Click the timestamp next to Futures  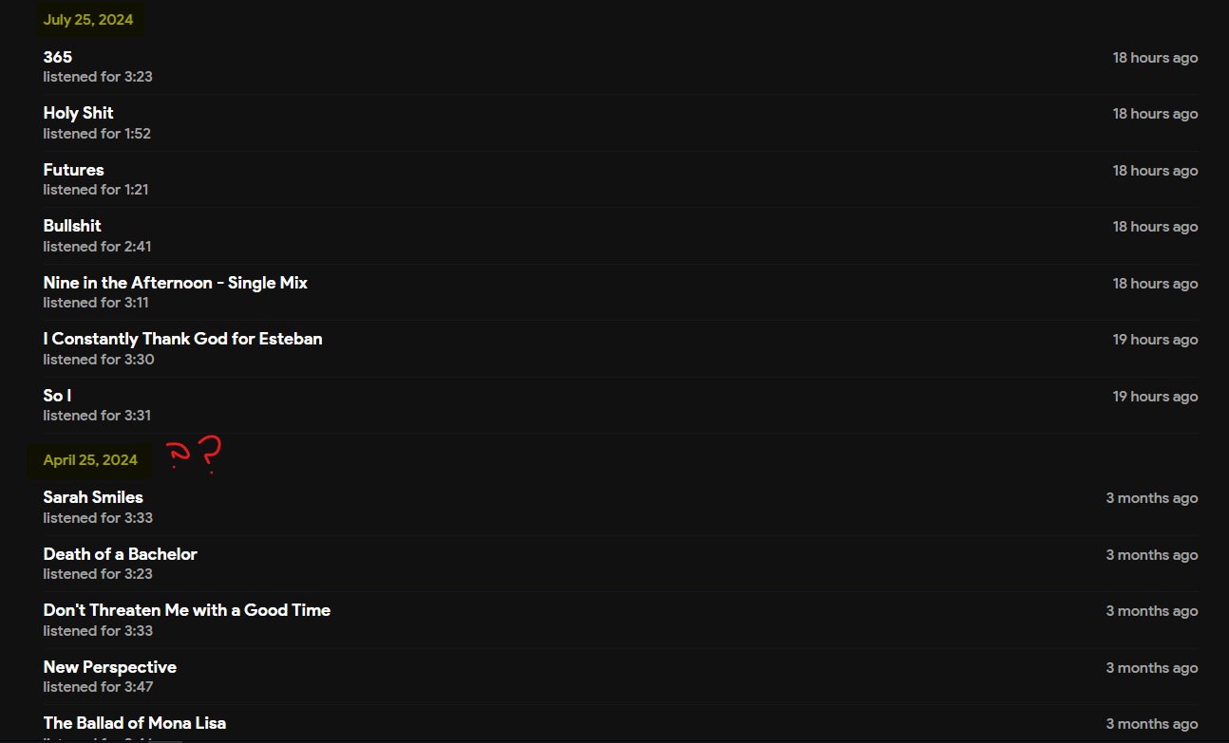pyautogui.click(x=1155, y=171)
